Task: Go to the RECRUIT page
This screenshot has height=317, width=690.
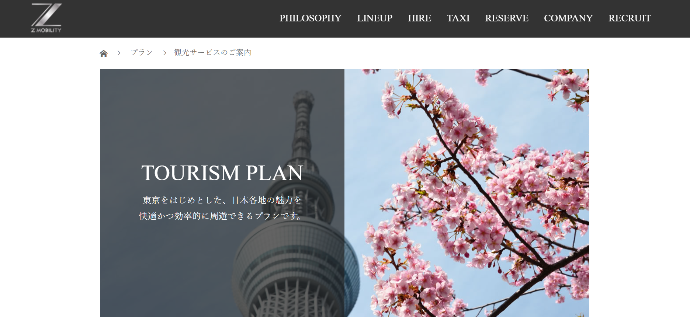Action: tap(629, 18)
